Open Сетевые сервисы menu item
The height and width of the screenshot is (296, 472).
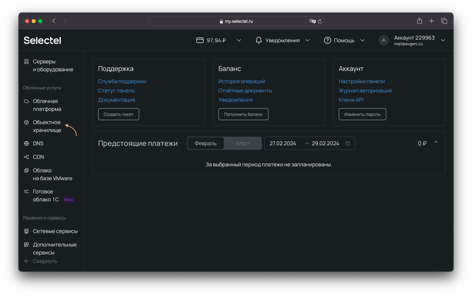[55, 231]
